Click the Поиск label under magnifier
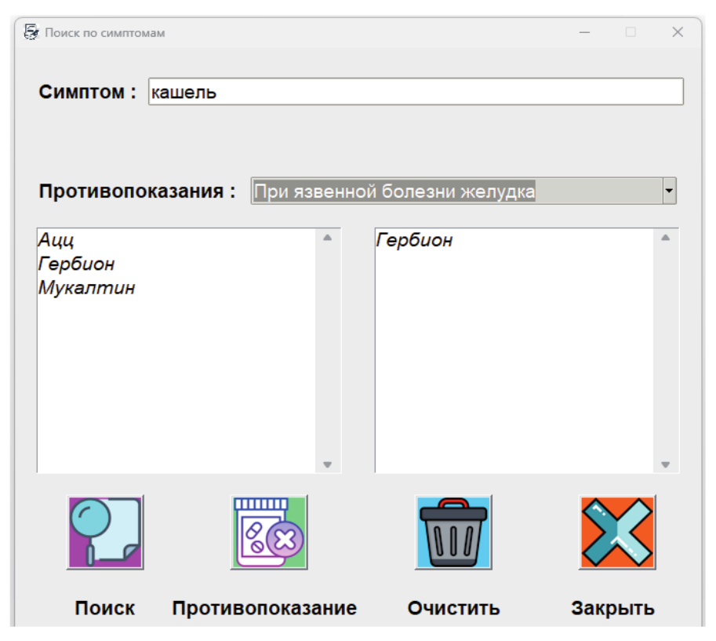 click(105, 608)
